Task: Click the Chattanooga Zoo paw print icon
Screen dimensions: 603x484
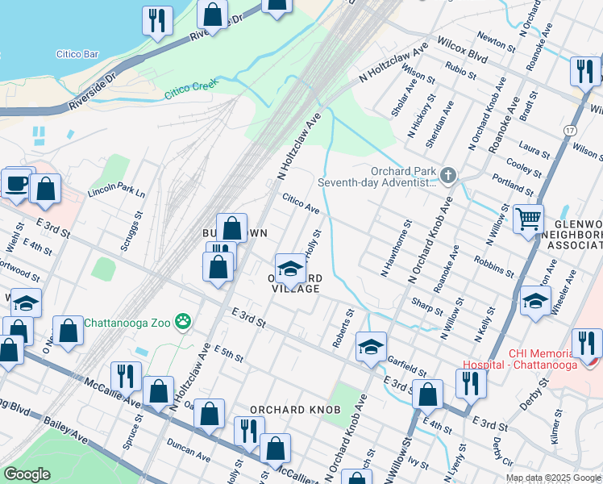Action: (184, 323)
